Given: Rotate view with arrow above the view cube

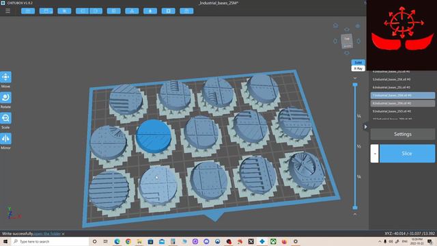Looking at the screenshot, I should (347, 29).
